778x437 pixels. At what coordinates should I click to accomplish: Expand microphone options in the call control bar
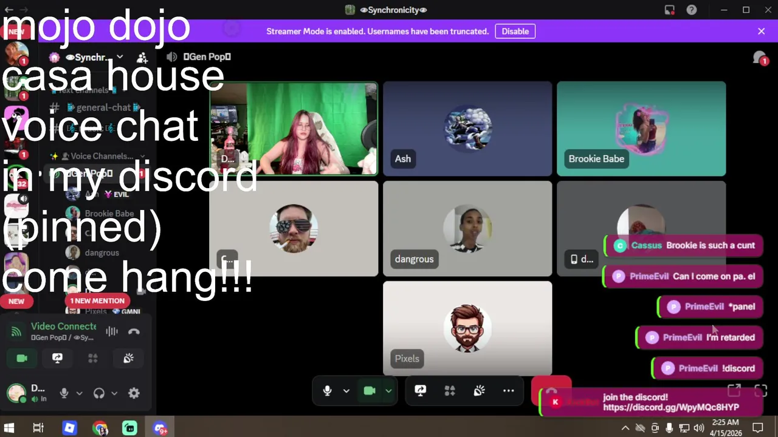point(346,391)
